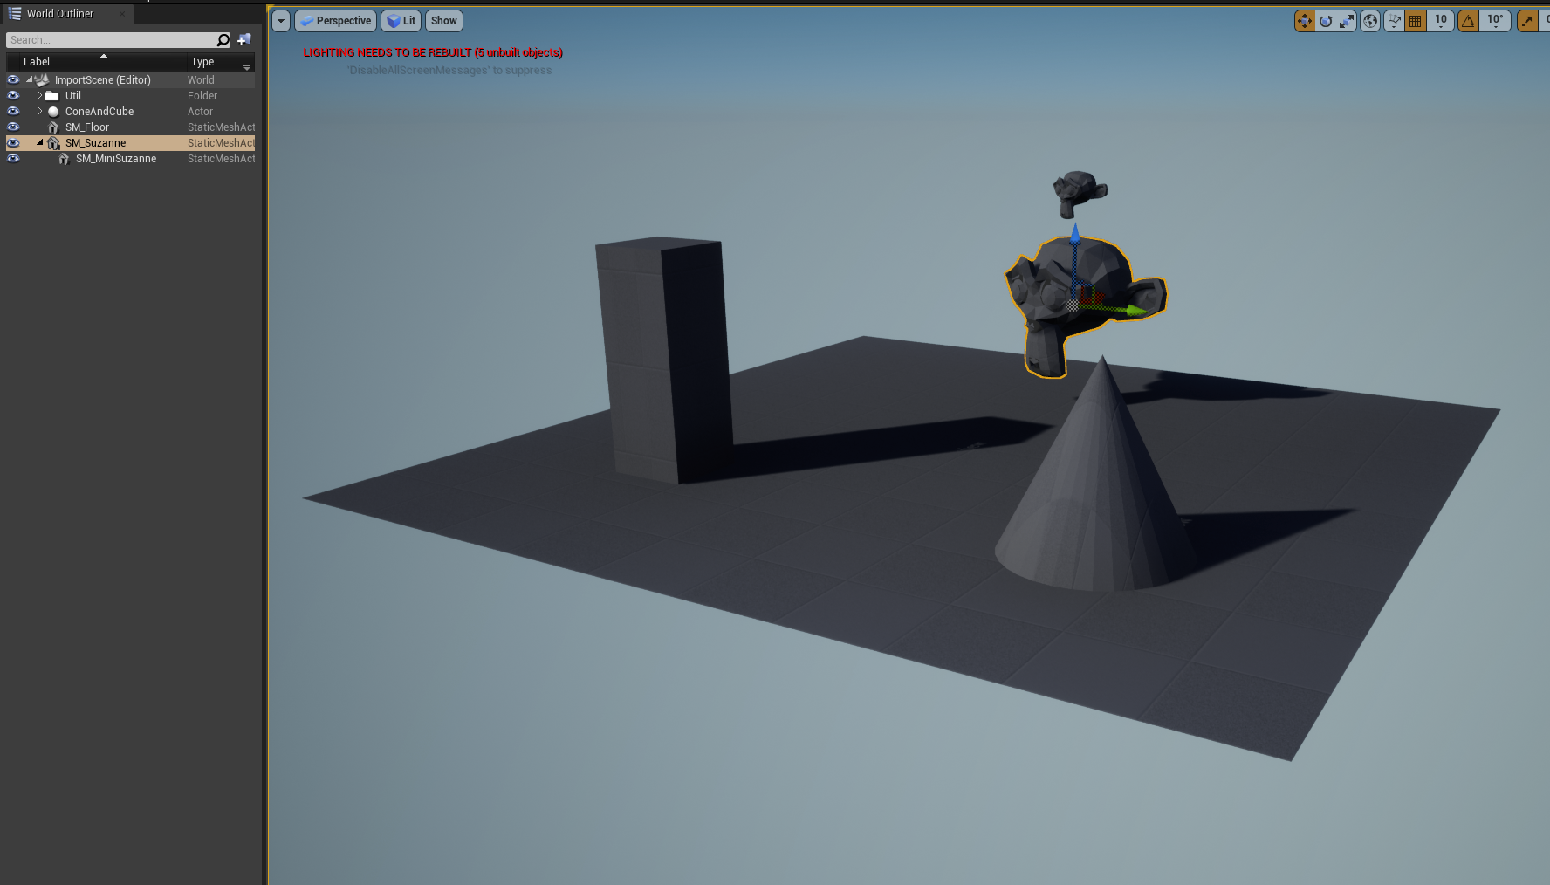1550x885 pixels.
Task: Open rotation snap 10° dropdown
Action: 1496,21
